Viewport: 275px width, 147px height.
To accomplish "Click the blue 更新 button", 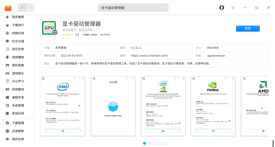I will tap(248, 29).
